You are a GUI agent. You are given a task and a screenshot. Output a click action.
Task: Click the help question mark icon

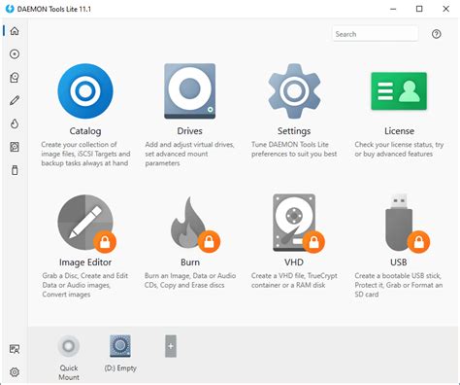[436, 34]
